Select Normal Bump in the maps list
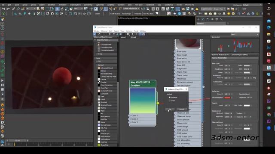 coord(105,125)
